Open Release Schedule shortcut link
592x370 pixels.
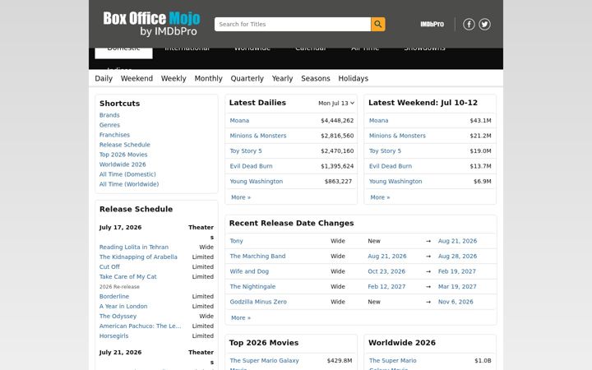tap(125, 145)
